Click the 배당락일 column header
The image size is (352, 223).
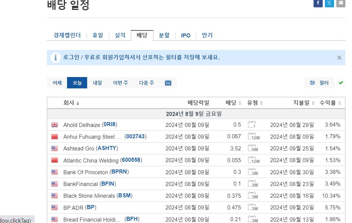click(198, 103)
